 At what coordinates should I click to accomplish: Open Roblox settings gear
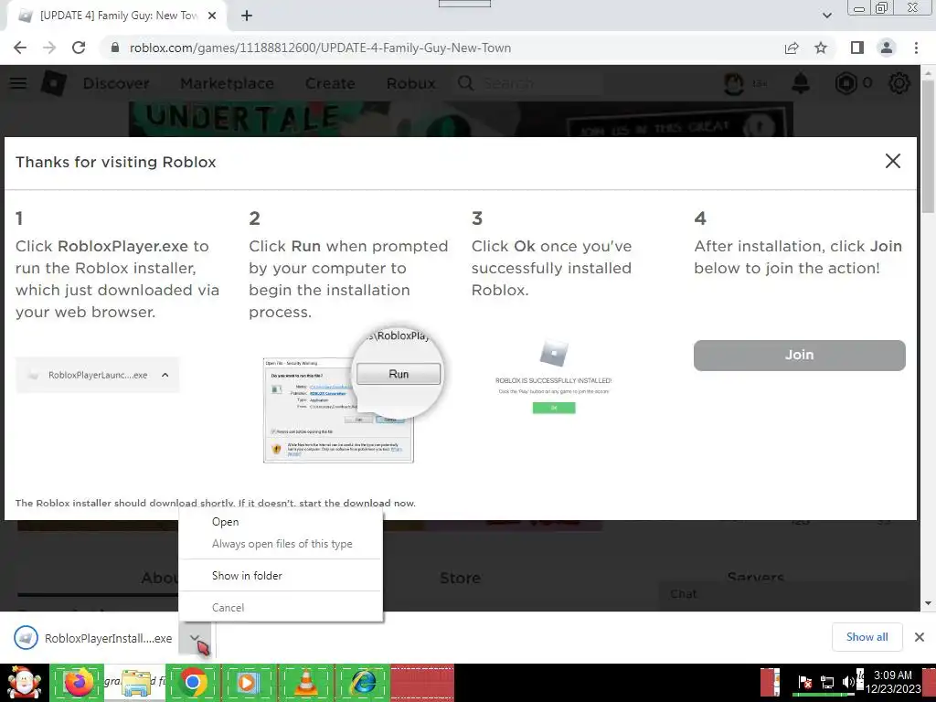pyautogui.click(x=899, y=83)
